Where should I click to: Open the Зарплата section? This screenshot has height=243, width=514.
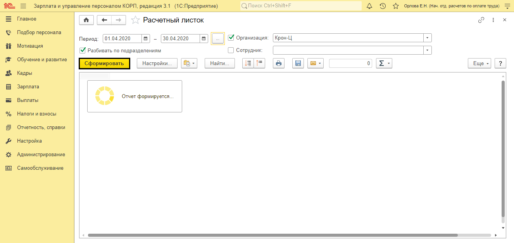click(x=28, y=87)
